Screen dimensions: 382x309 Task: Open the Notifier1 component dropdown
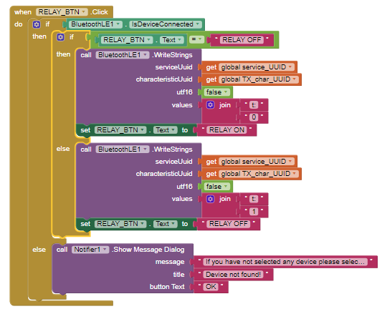click(x=105, y=250)
